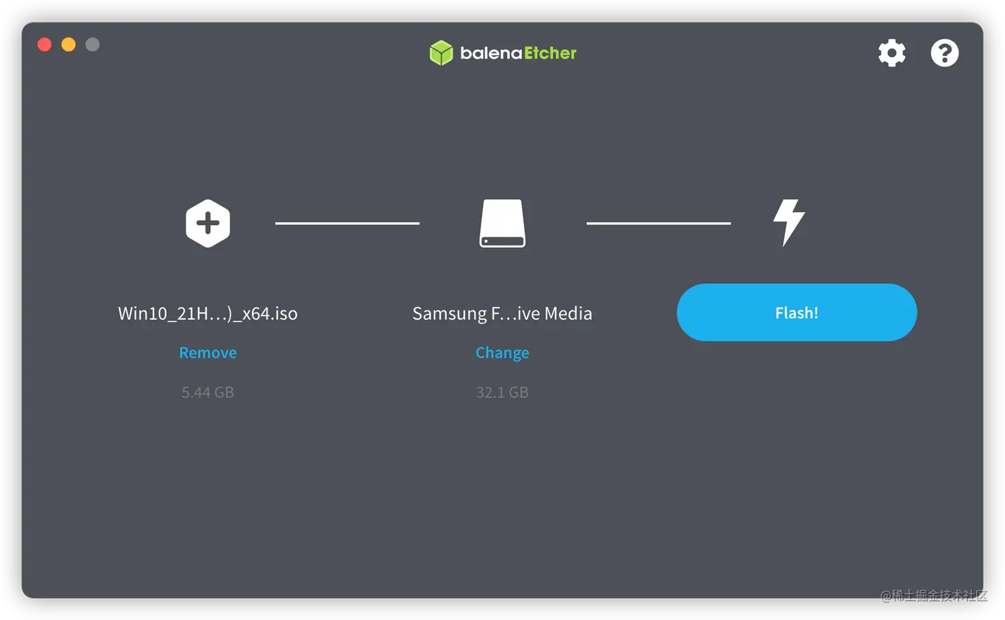Click the connector line between drive and flash

pyautogui.click(x=659, y=223)
